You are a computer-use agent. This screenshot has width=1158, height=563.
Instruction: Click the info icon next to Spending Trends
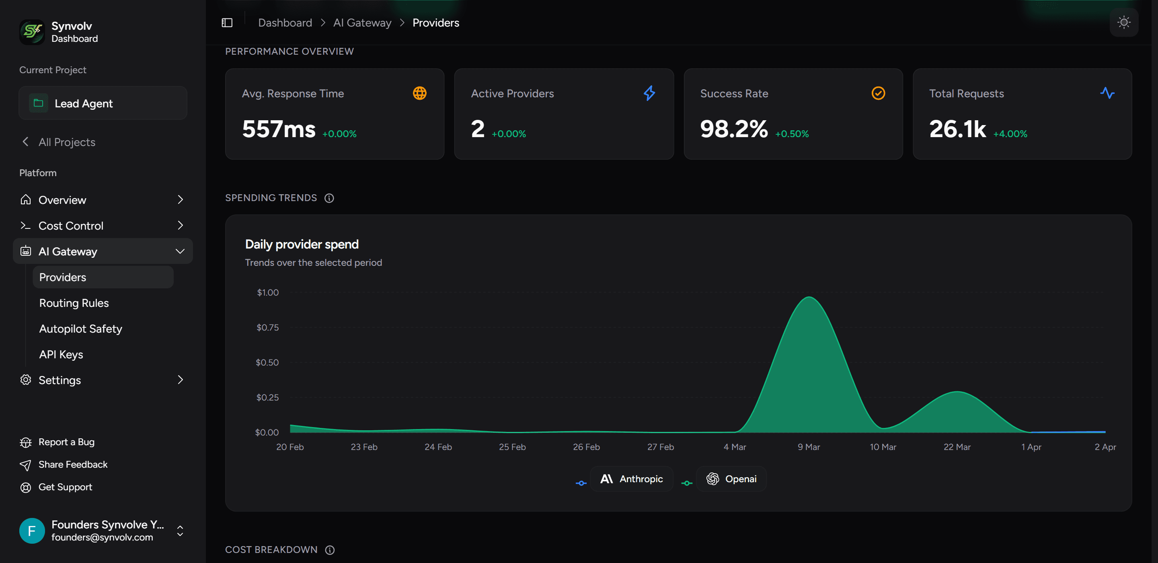[330, 198]
